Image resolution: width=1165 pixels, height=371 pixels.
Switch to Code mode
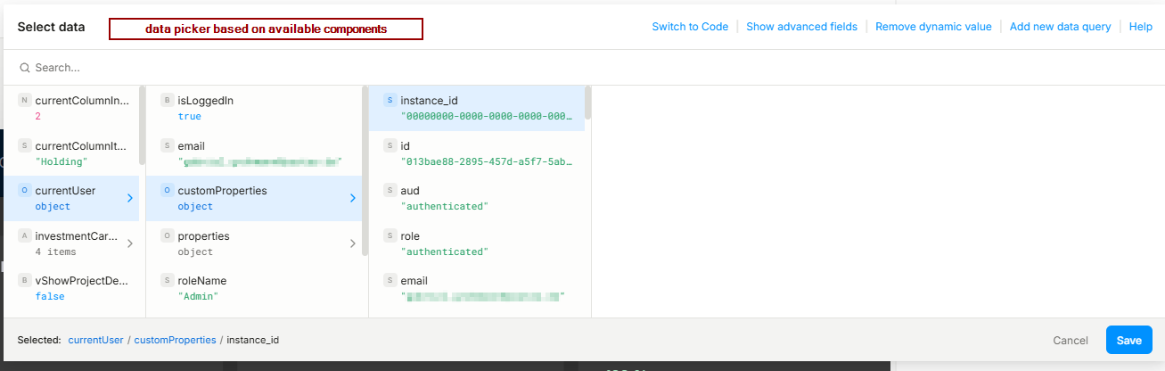(x=690, y=27)
